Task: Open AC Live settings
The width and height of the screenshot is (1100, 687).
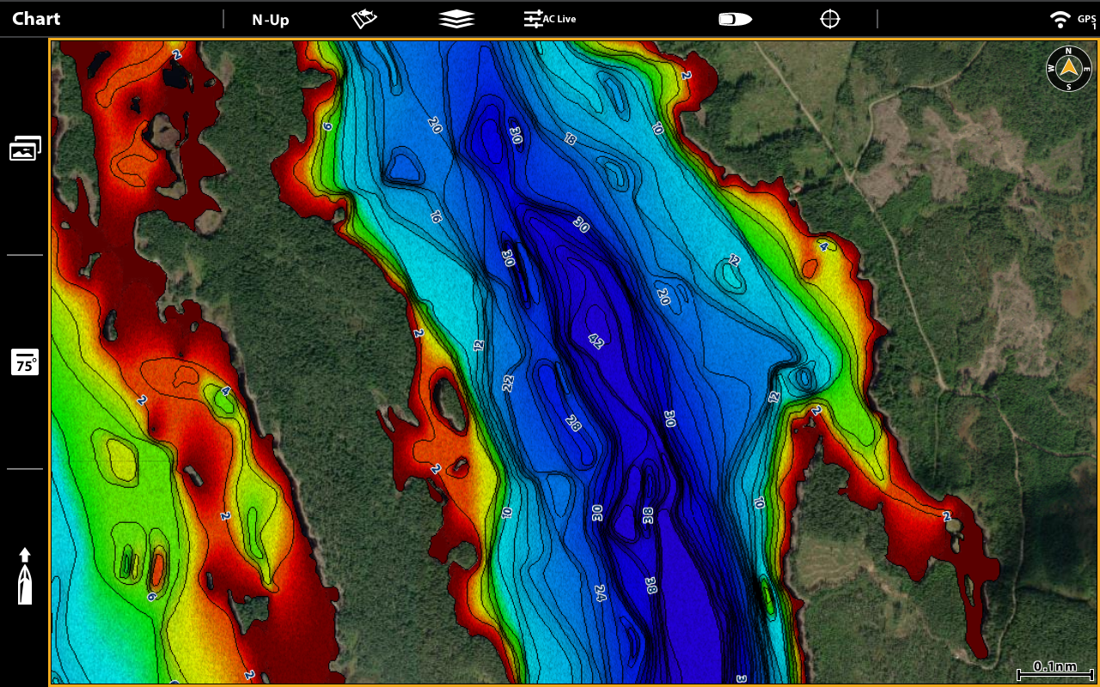Action: pyautogui.click(x=550, y=19)
